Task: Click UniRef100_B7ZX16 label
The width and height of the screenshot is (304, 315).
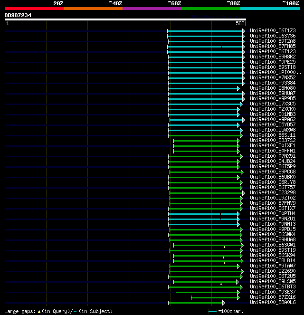Action: [x=273, y=297]
